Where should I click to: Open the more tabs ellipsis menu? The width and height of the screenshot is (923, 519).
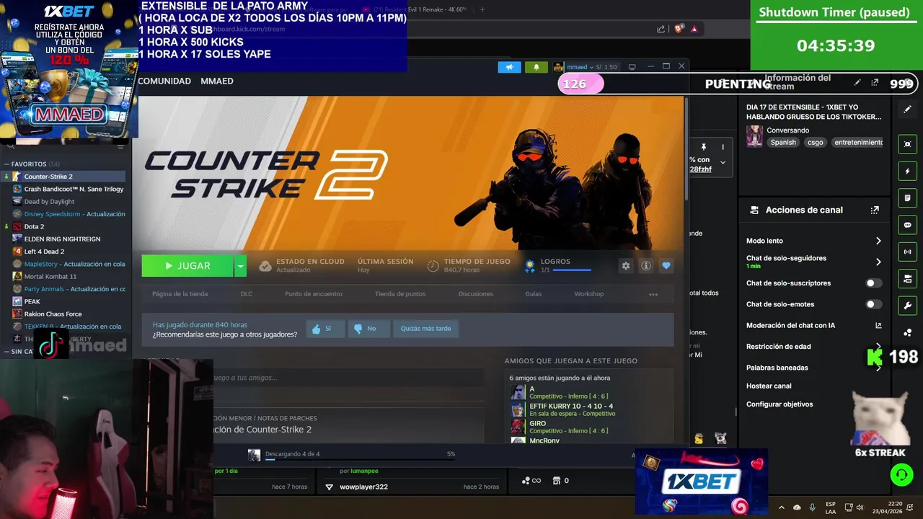tap(653, 294)
